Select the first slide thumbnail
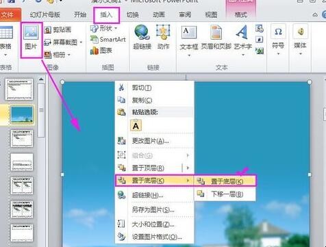 pyautogui.click(x=19, y=89)
